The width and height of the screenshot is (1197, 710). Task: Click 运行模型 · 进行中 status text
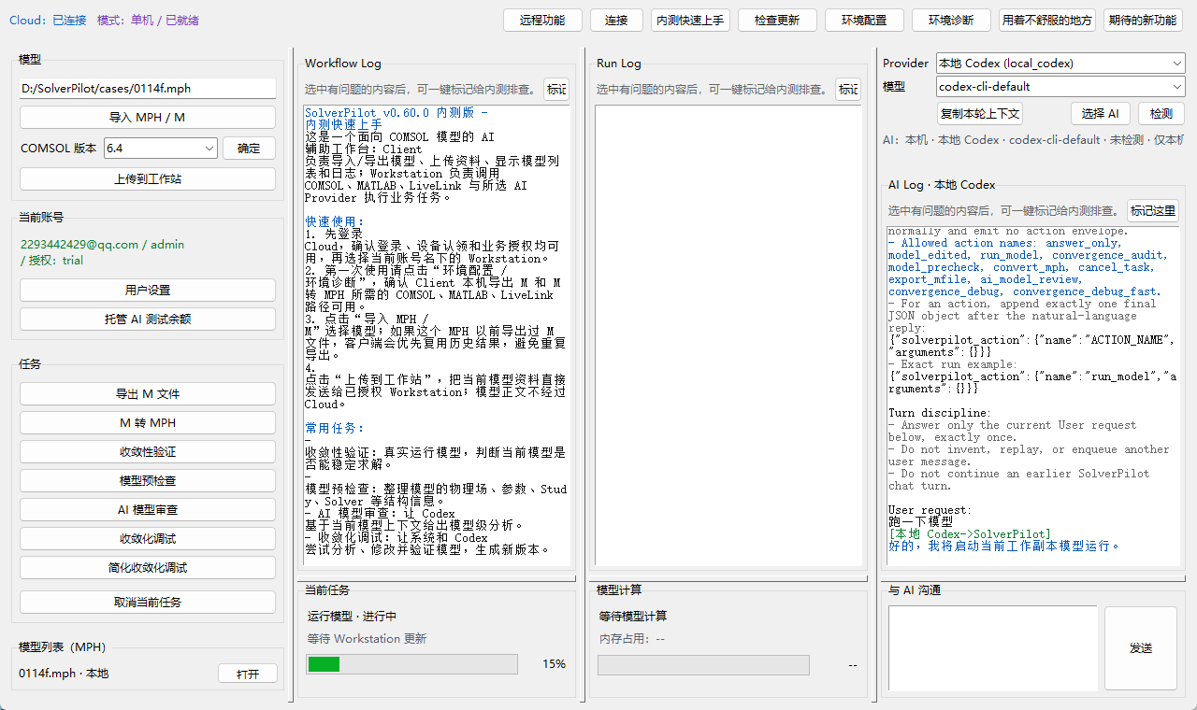[x=353, y=617]
